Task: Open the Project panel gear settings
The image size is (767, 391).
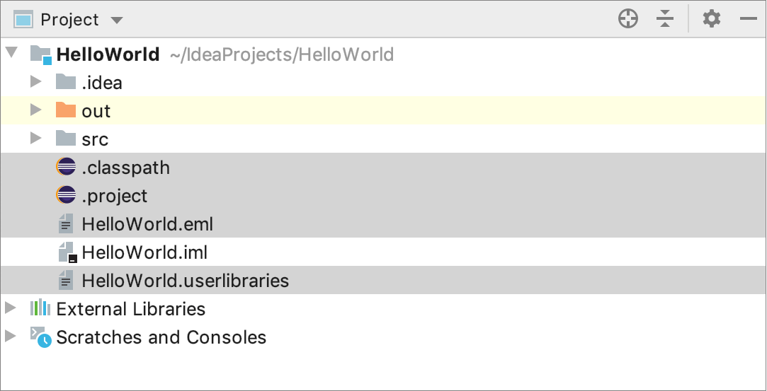Action: (711, 19)
